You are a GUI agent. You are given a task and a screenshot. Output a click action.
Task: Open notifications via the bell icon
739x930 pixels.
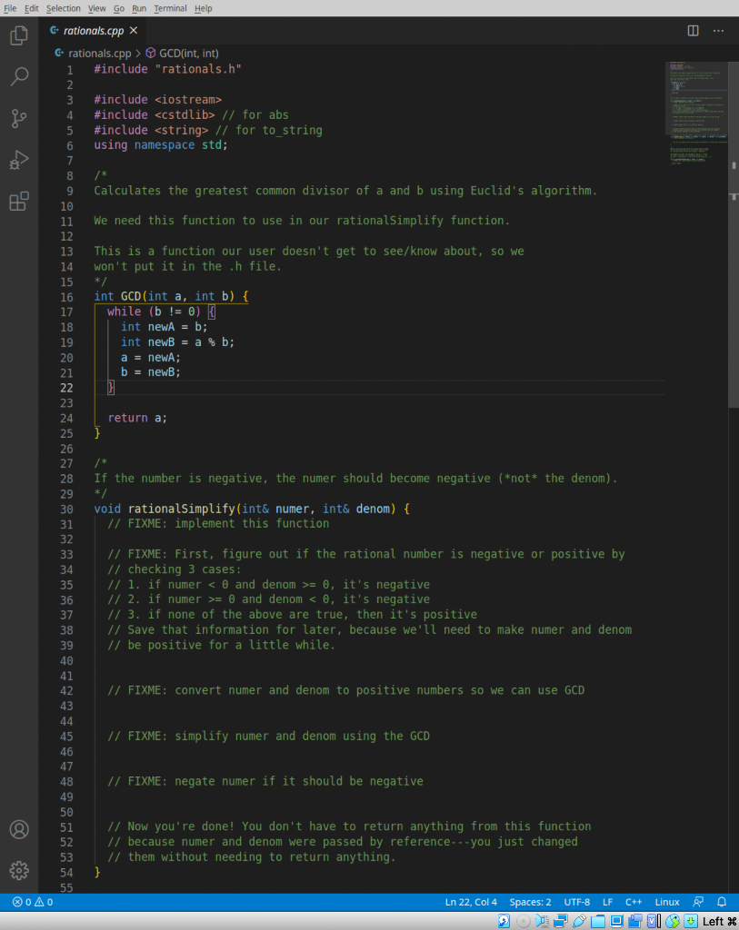(x=722, y=902)
